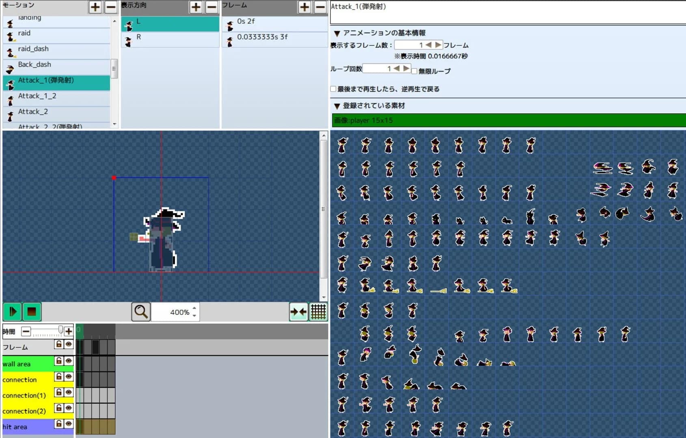Collapse the アニメーションの基本情報 section
This screenshot has height=438, width=686.
point(337,33)
